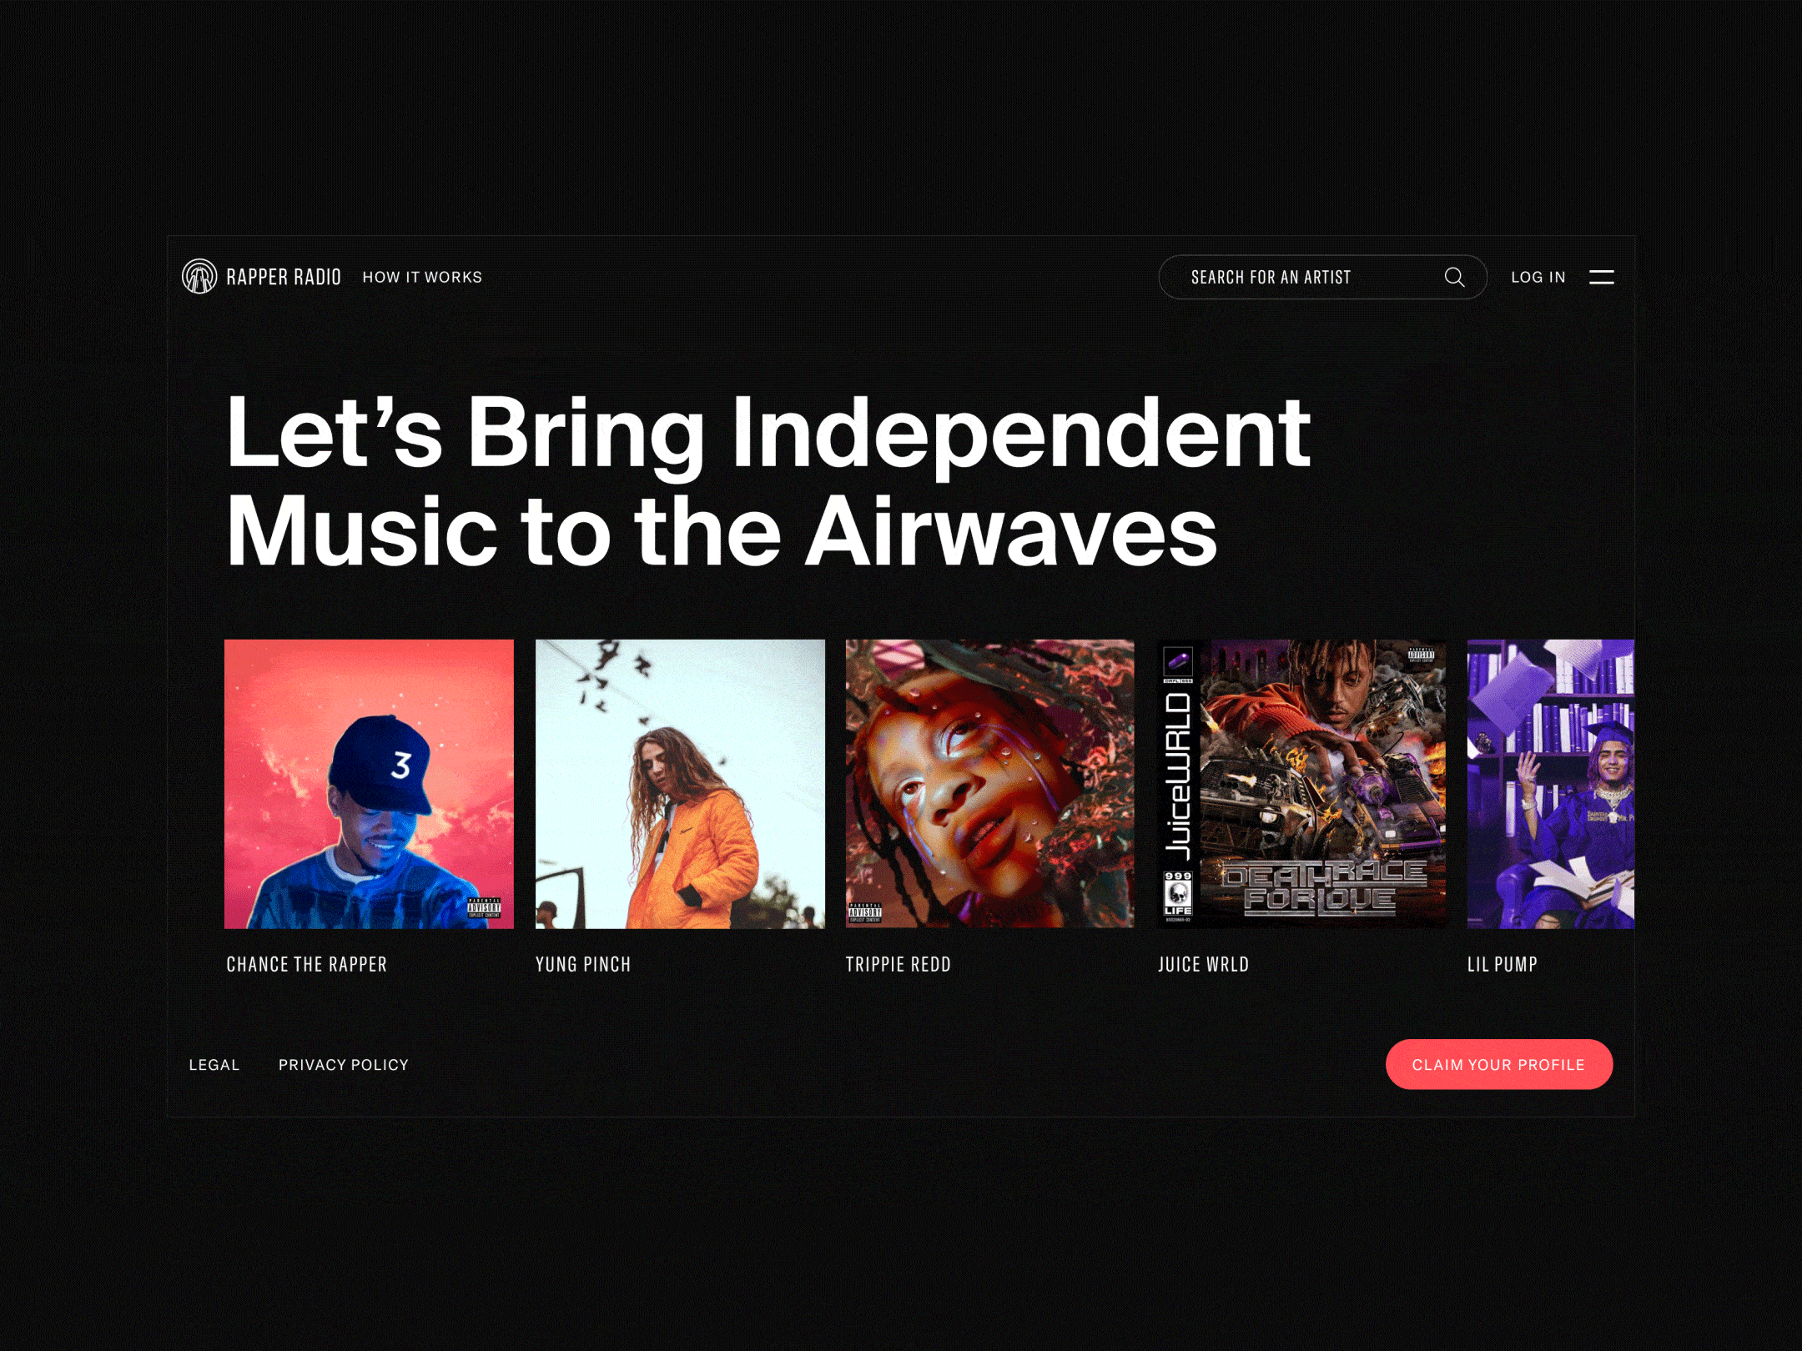
Task: Click the Claim Your Profile button
Action: point(1499,1064)
